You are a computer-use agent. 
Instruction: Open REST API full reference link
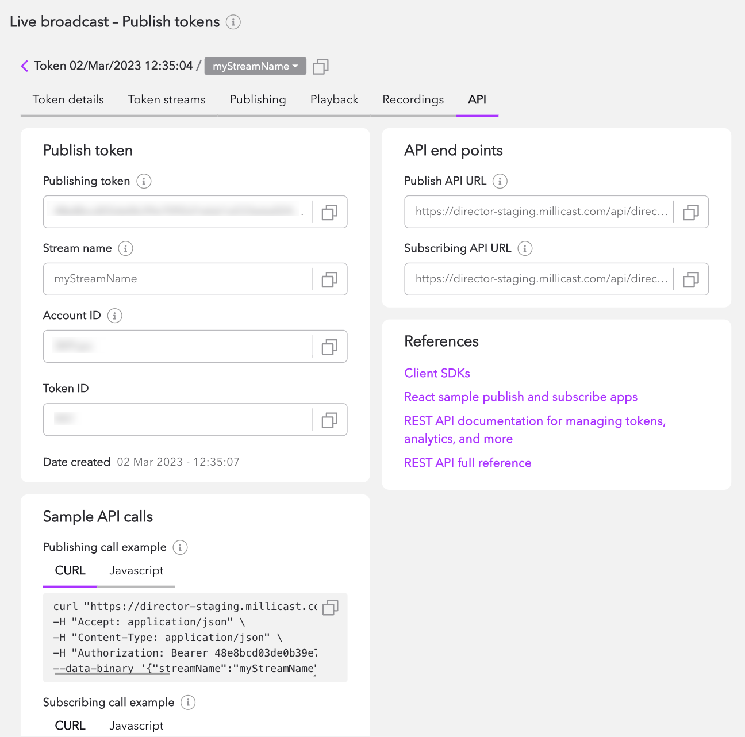467,463
